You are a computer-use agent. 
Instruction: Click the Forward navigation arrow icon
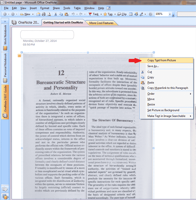click(13, 14)
